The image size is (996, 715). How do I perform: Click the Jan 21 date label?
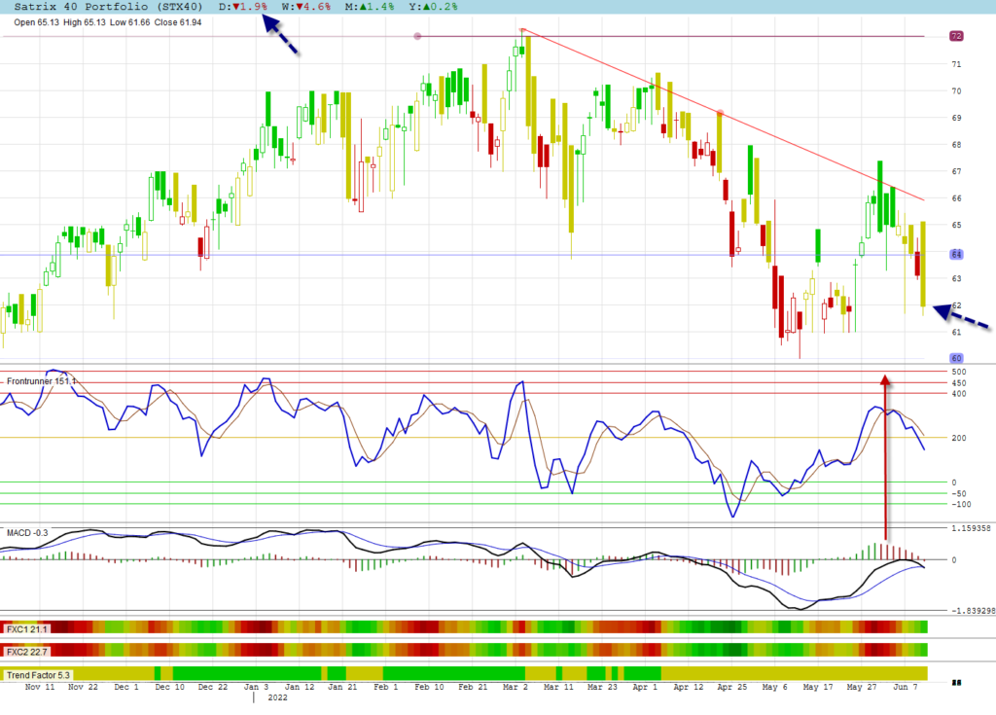[x=342, y=687]
